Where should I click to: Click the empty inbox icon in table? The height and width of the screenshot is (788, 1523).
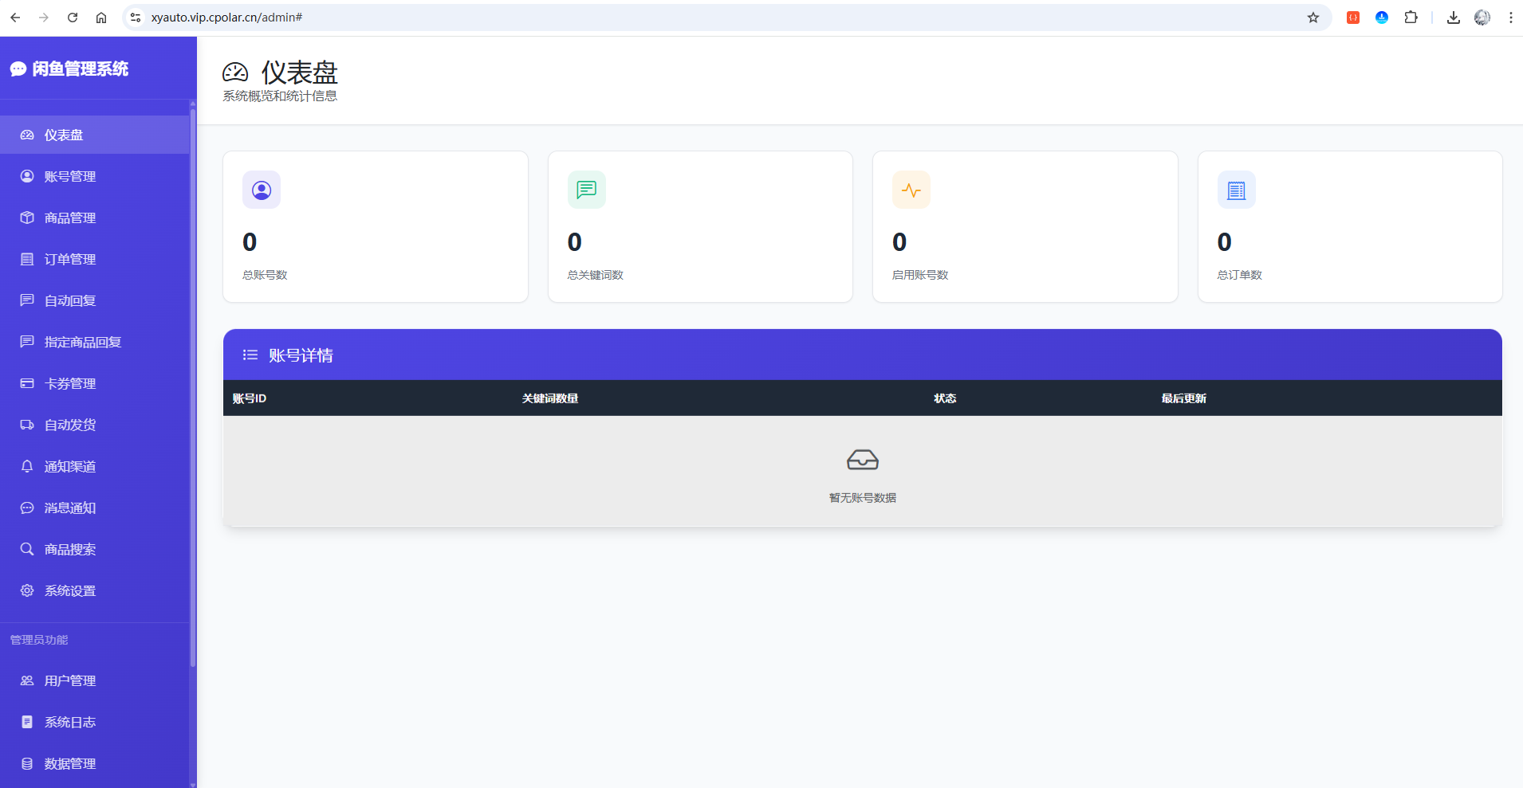[x=863, y=460]
